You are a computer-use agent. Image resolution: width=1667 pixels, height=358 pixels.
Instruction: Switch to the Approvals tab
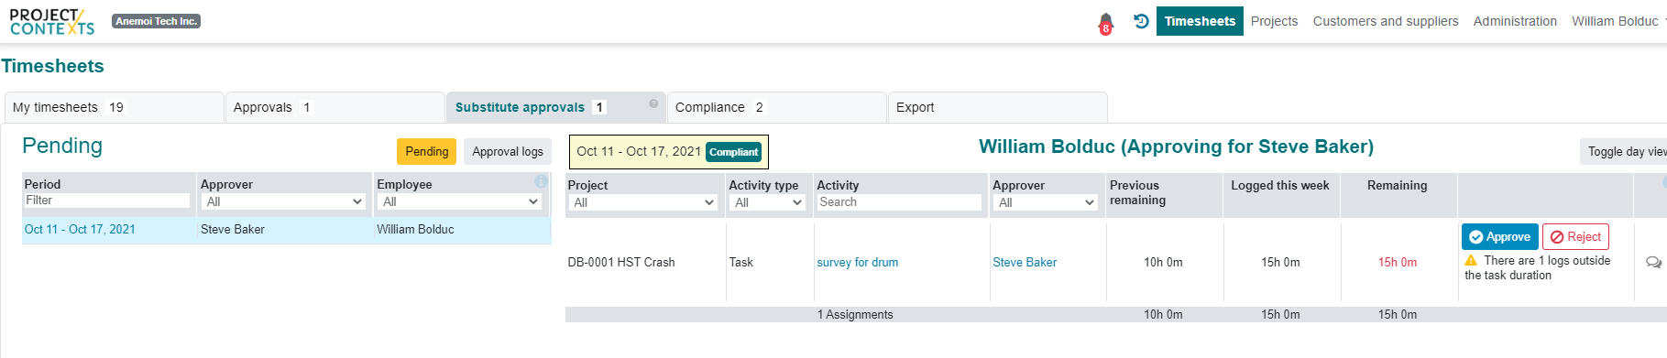click(x=335, y=107)
